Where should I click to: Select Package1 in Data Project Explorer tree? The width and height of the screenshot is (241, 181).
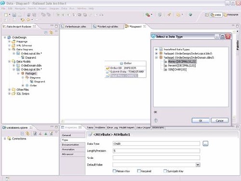pyautogui.click(x=31, y=73)
